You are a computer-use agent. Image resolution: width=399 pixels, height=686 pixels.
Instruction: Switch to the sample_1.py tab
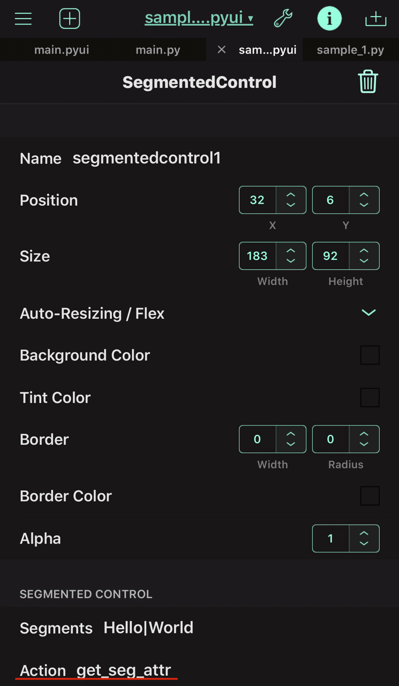click(x=350, y=50)
